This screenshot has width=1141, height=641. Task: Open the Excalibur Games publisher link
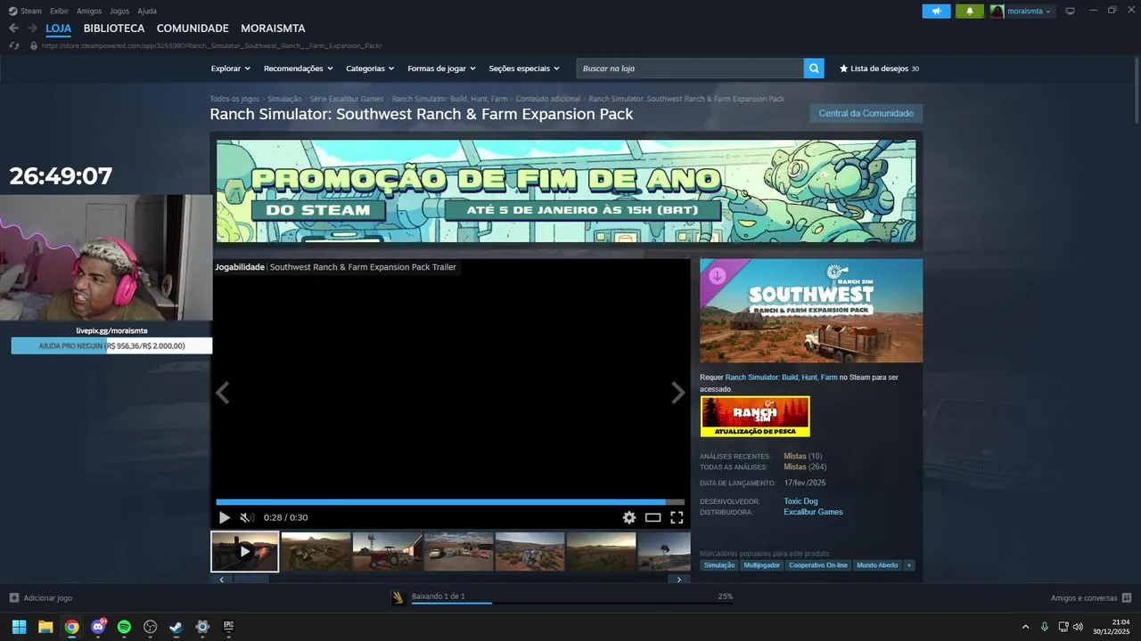click(x=813, y=512)
